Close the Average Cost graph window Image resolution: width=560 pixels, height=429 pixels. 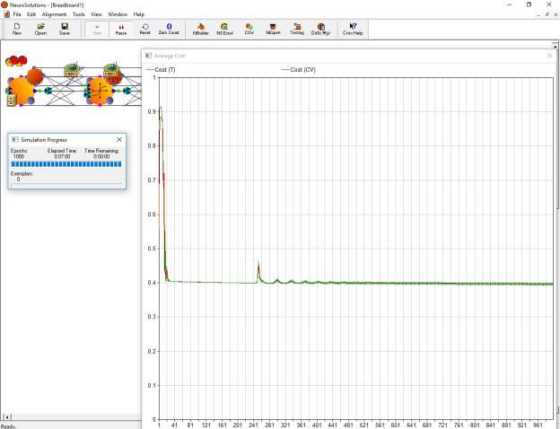[550, 56]
